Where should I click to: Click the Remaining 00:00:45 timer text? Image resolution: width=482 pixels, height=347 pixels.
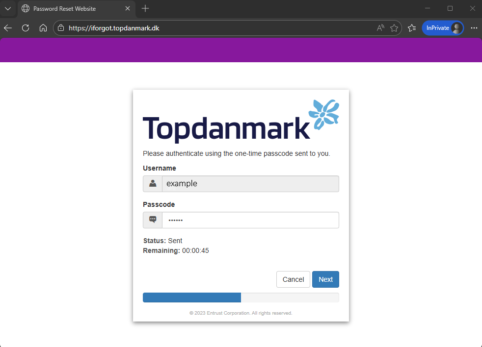click(176, 250)
